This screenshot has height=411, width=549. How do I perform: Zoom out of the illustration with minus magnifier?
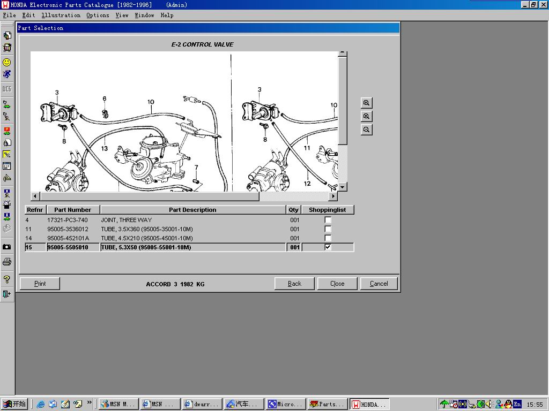(x=366, y=130)
